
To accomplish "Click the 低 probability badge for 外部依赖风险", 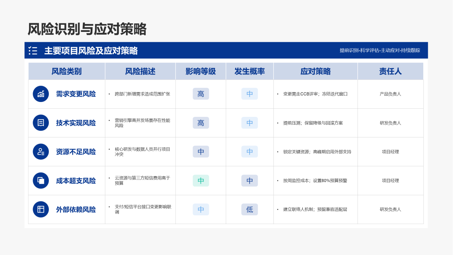I will click(x=250, y=209).
